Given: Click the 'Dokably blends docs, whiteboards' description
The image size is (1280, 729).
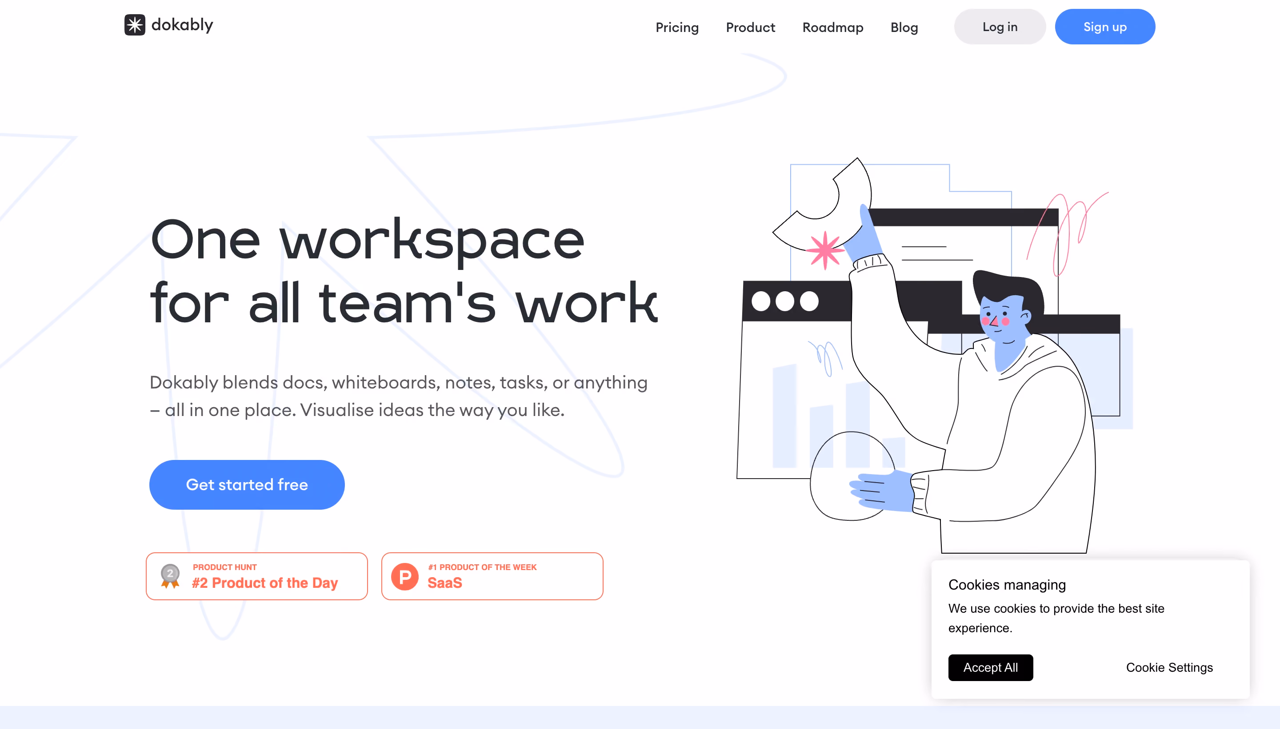Looking at the screenshot, I should tap(398, 396).
